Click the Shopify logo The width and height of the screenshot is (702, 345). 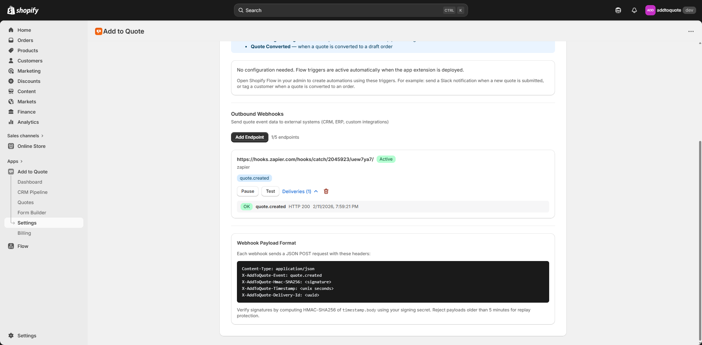(x=23, y=10)
